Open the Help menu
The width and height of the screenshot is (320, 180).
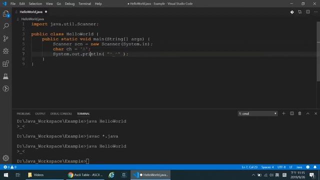point(98,3)
